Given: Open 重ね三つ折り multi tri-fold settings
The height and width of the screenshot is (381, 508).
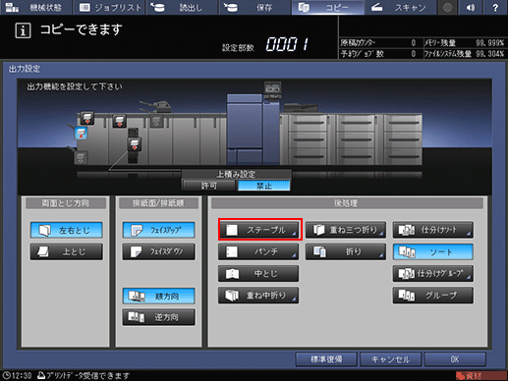Looking at the screenshot, I should [x=346, y=230].
